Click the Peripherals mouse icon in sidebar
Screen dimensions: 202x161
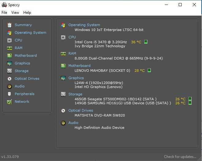(x=9, y=94)
